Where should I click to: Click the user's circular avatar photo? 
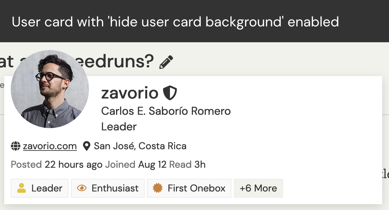click(50, 89)
